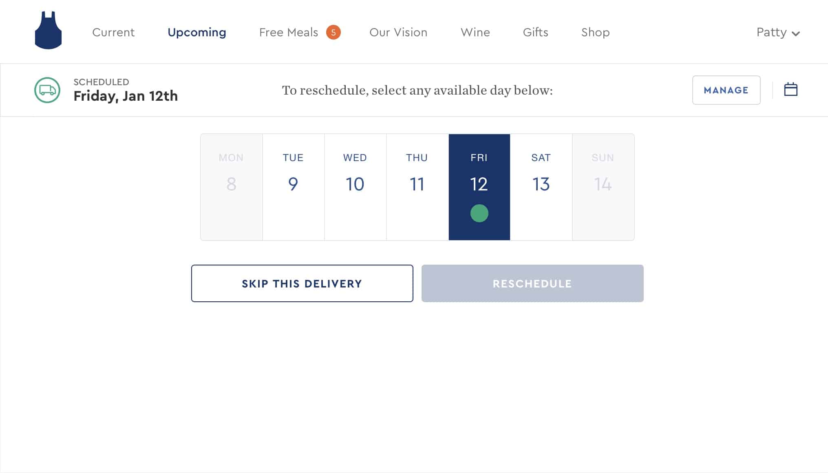Open the Patty account menu
828x473 pixels.
click(778, 32)
